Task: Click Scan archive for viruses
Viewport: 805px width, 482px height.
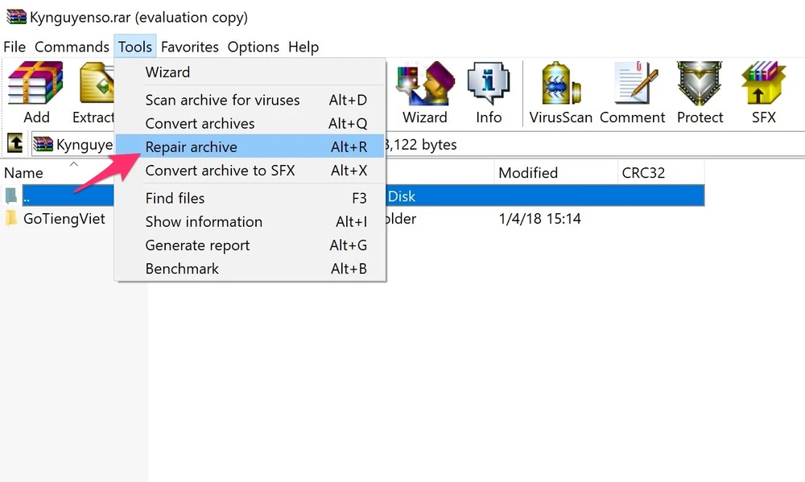Action: click(222, 101)
